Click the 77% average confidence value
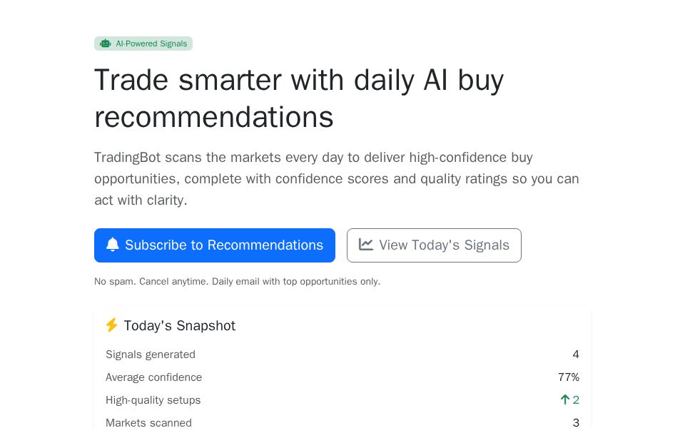This screenshot has height=428, width=685. (x=569, y=377)
